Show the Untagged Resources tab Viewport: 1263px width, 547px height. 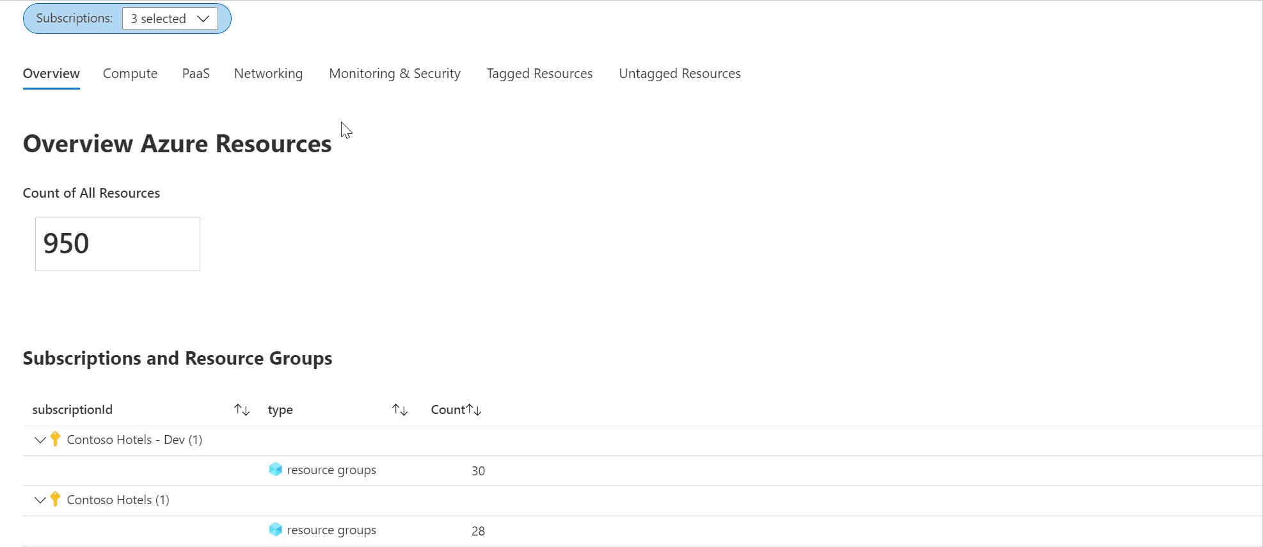[679, 74]
